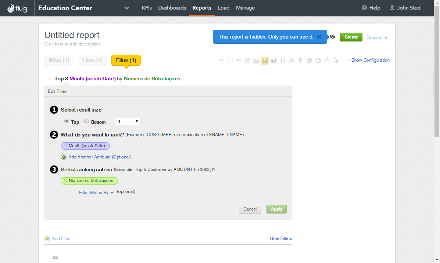
Task: Switch to the table view icon
Action: [x=230, y=61]
